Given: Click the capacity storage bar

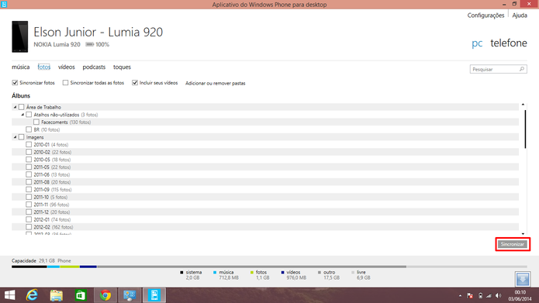Looking at the screenshot, I should point(269,267).
